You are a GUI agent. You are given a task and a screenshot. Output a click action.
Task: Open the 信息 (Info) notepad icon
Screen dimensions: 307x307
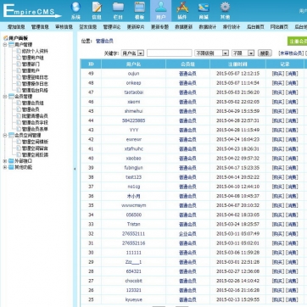tap(97, 11)
